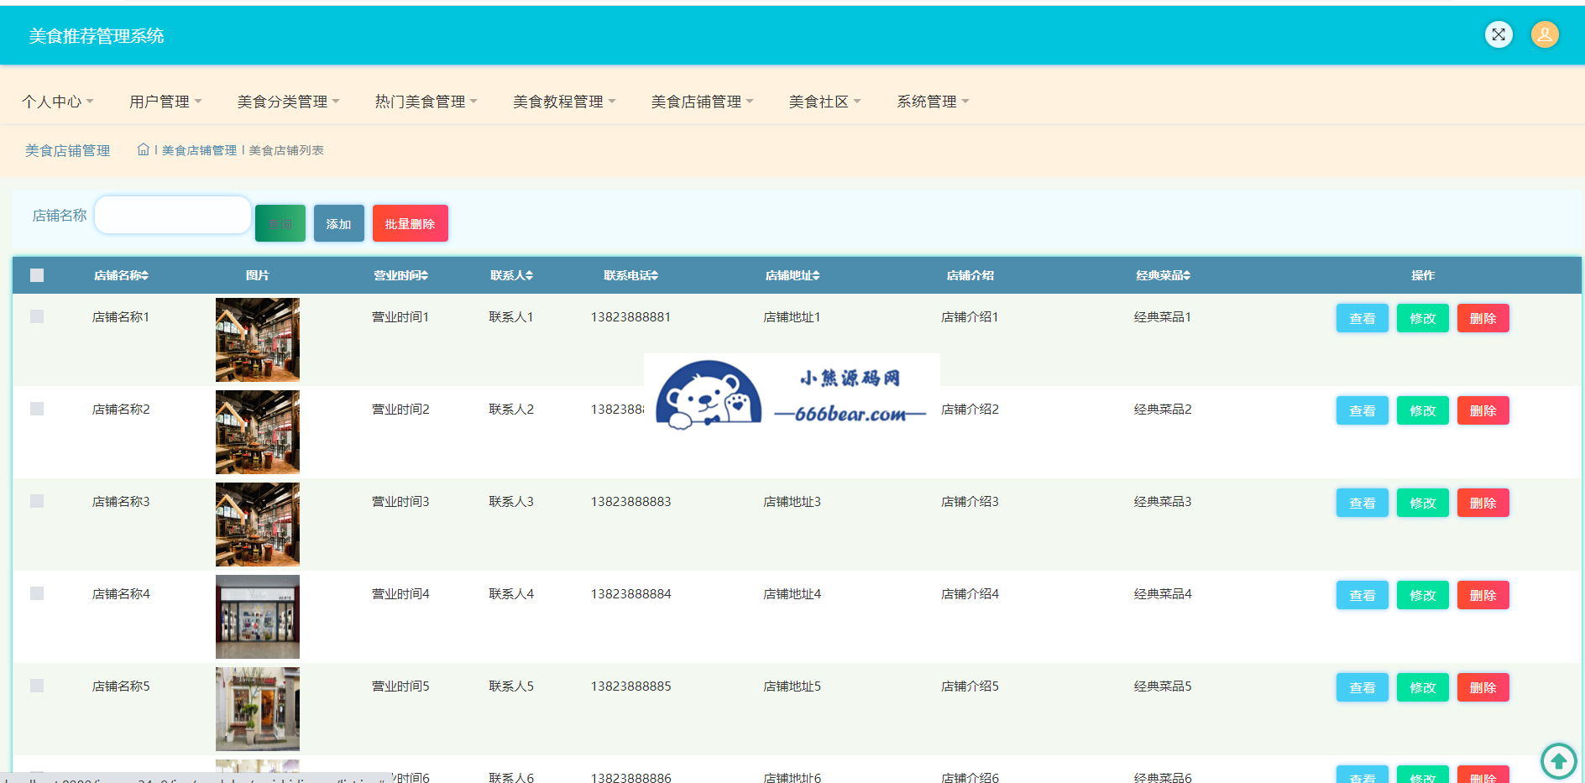
Task: Click 查看 for 店铺名称3
Action: tap(1363, 503)
